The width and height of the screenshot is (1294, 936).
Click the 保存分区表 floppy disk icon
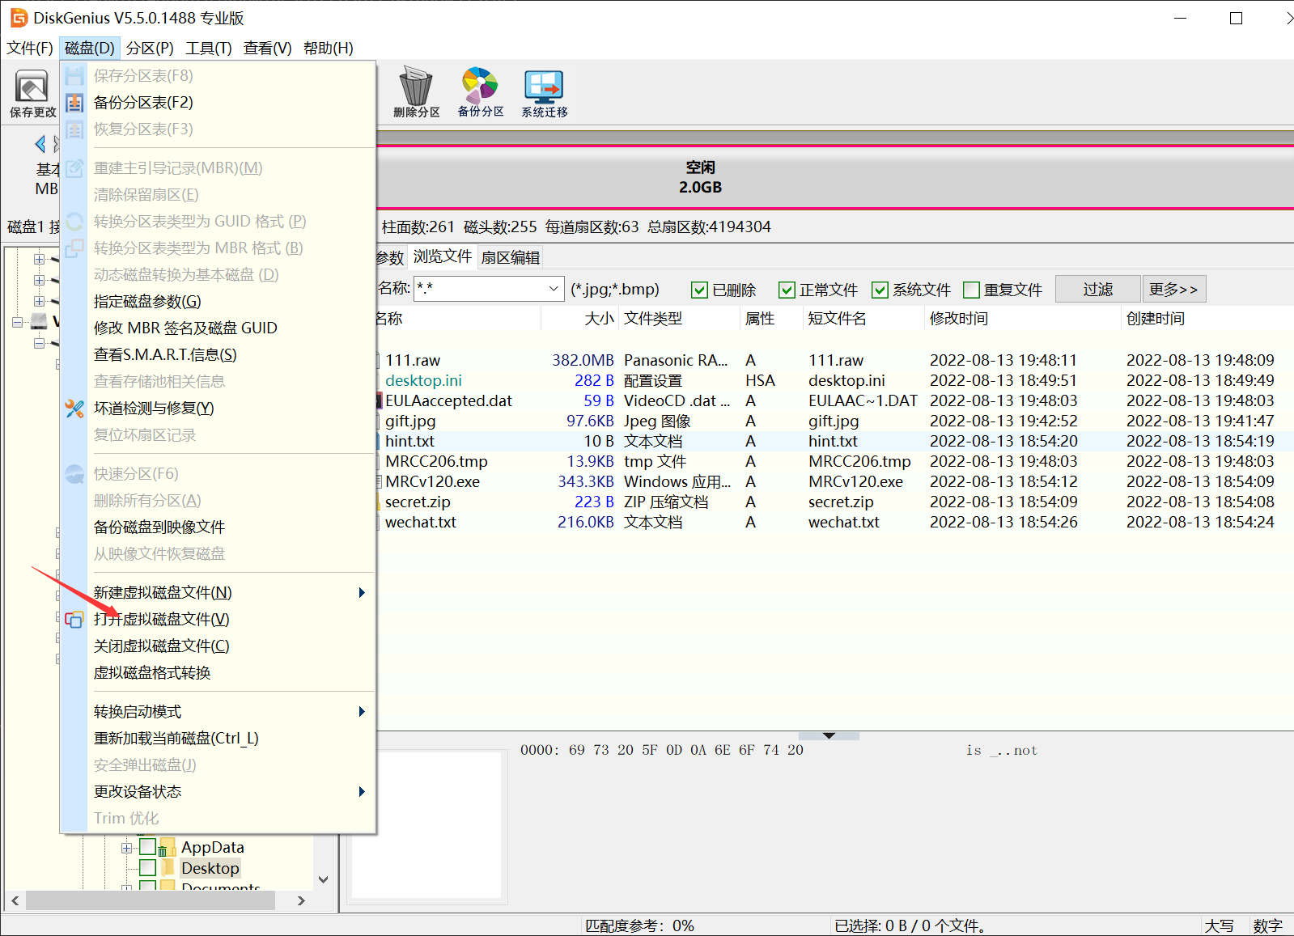coord(74,76)
